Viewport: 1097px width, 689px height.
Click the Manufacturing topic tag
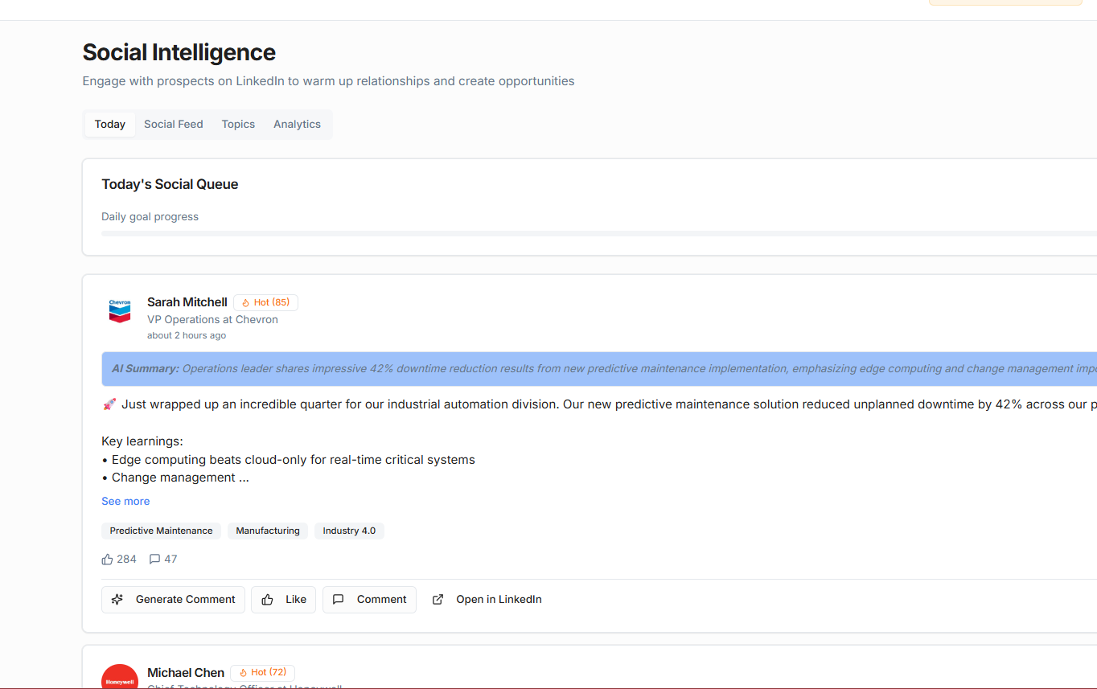(x=268, y=531)
